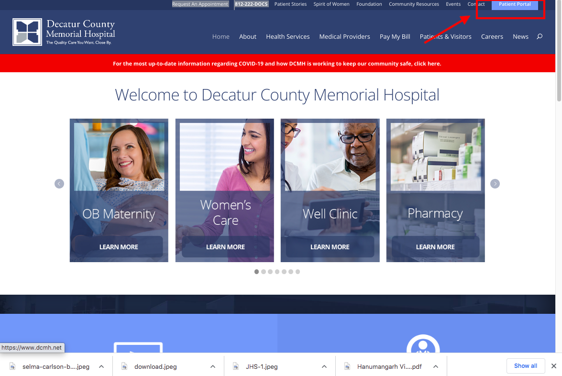Expand options for selma-carlson download

coord(101,366)
